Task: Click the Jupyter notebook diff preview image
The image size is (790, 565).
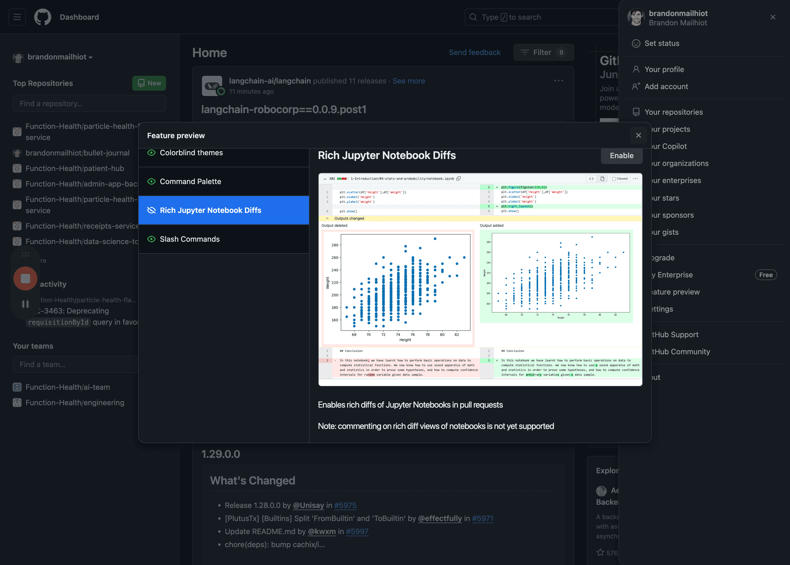Action: 480,279
